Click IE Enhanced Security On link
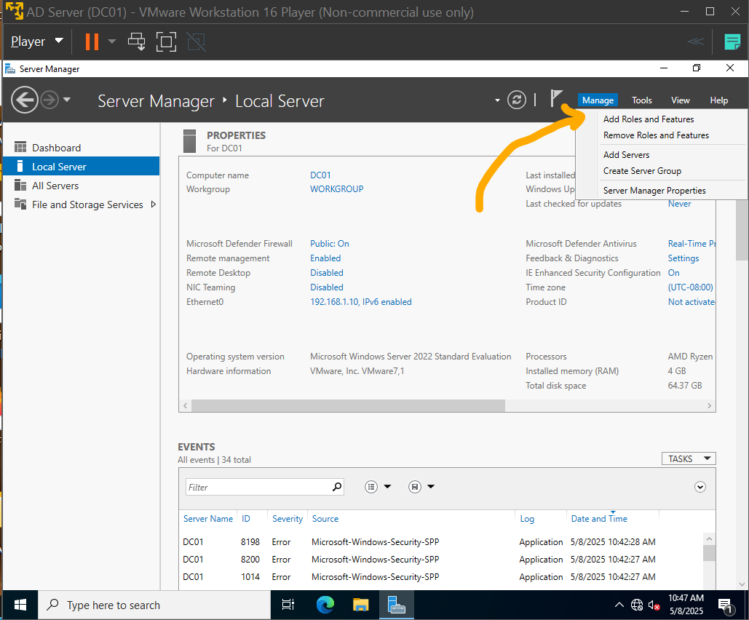This screenshot has width=749, height=620. [673, 273]
